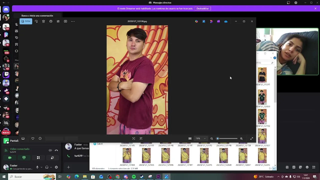Disconnect the call with hang-up icon

tap(56, 150)
